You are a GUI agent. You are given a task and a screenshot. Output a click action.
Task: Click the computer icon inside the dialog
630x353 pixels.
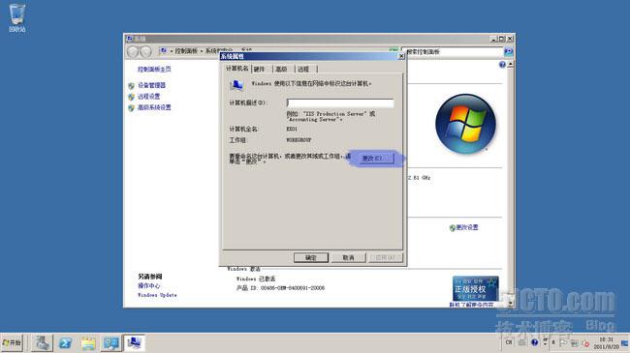pyautogui.click(x=236, y=85)
